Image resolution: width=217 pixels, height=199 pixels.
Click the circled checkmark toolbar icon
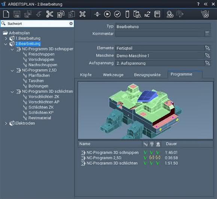[117, 14]
